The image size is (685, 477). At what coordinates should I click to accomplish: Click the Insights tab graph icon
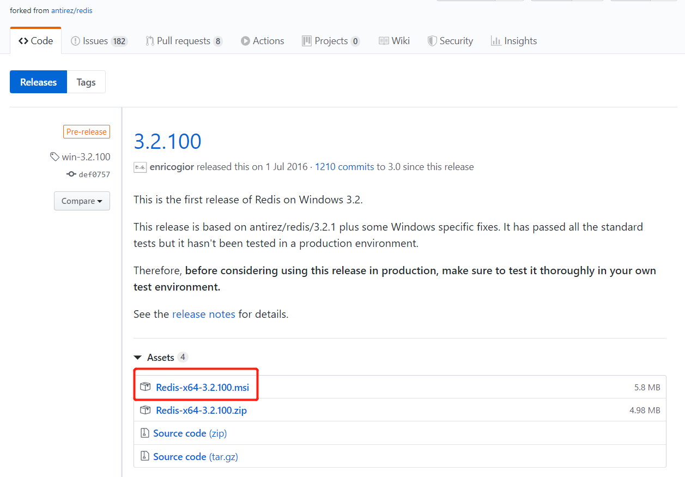click(x=496, y=41)
